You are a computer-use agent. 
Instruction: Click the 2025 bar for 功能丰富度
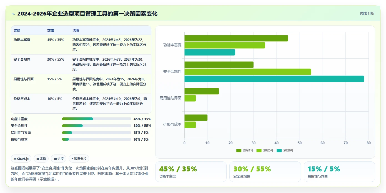coord(225,45)
